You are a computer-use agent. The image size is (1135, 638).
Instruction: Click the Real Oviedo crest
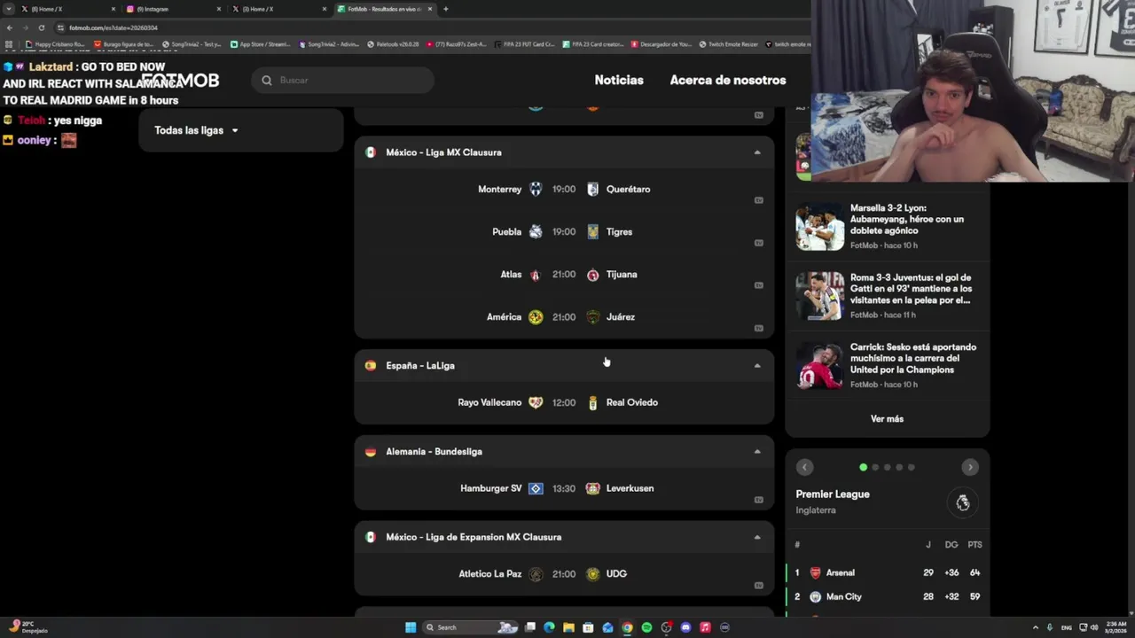tap(592, 402)
